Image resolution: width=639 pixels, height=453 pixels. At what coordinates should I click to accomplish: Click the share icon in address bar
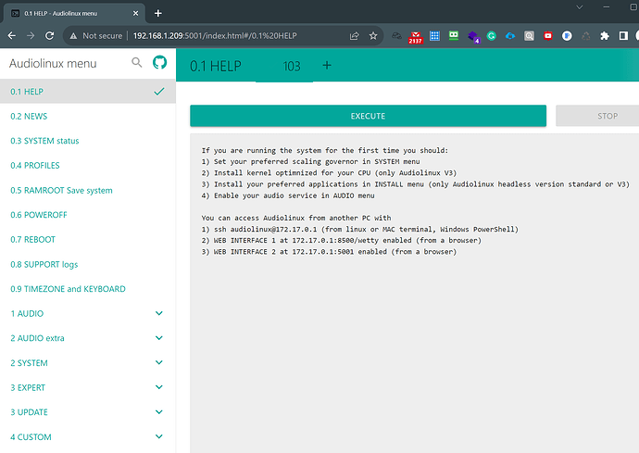354,35
